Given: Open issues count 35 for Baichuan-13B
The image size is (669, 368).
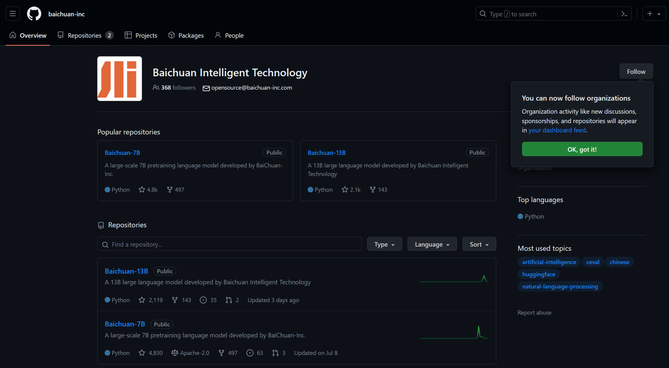Looking at the screenshot, I should coord(208,300).
